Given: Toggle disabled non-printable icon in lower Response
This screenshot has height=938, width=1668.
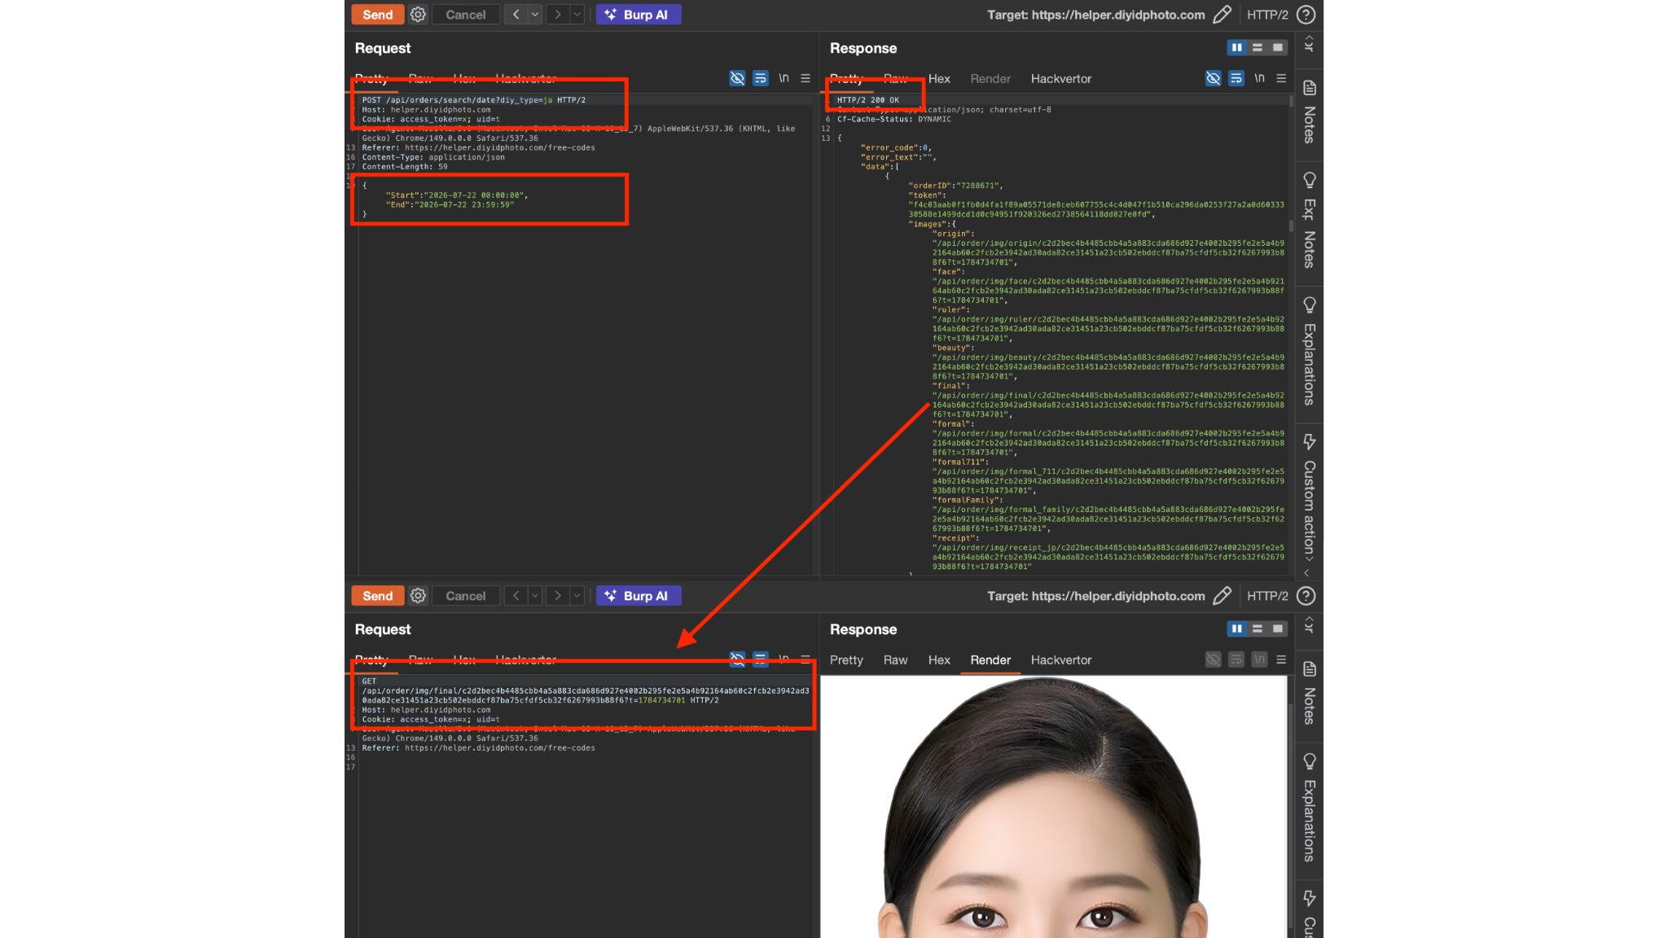Looking at the screenshot, I should click(x=1213, y=660).
